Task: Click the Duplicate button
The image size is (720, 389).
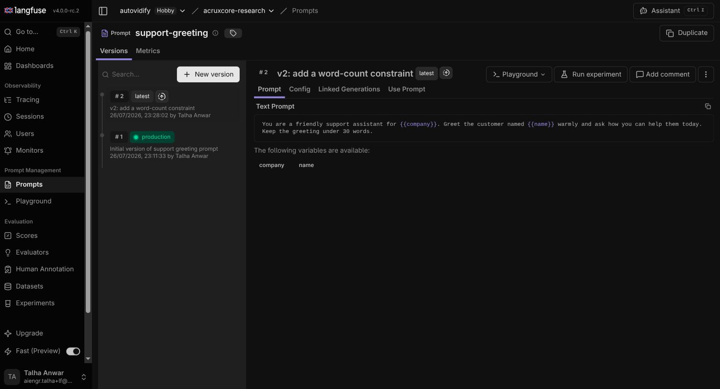Action: (687, 33)
